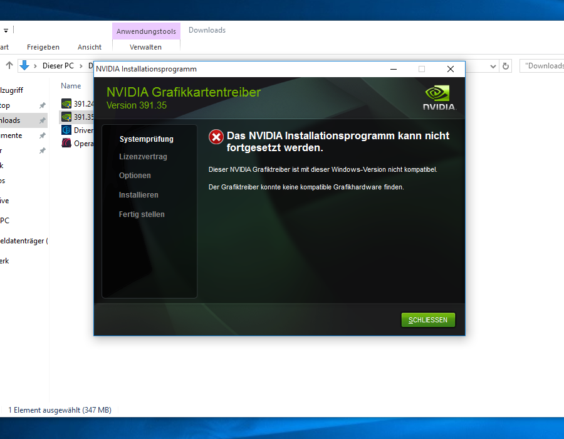Viewport: 564px width, 439px height.
Task: Select Dieser PC in the address breadcrumb
Action: pyautogui.click(x=58, y=66)
